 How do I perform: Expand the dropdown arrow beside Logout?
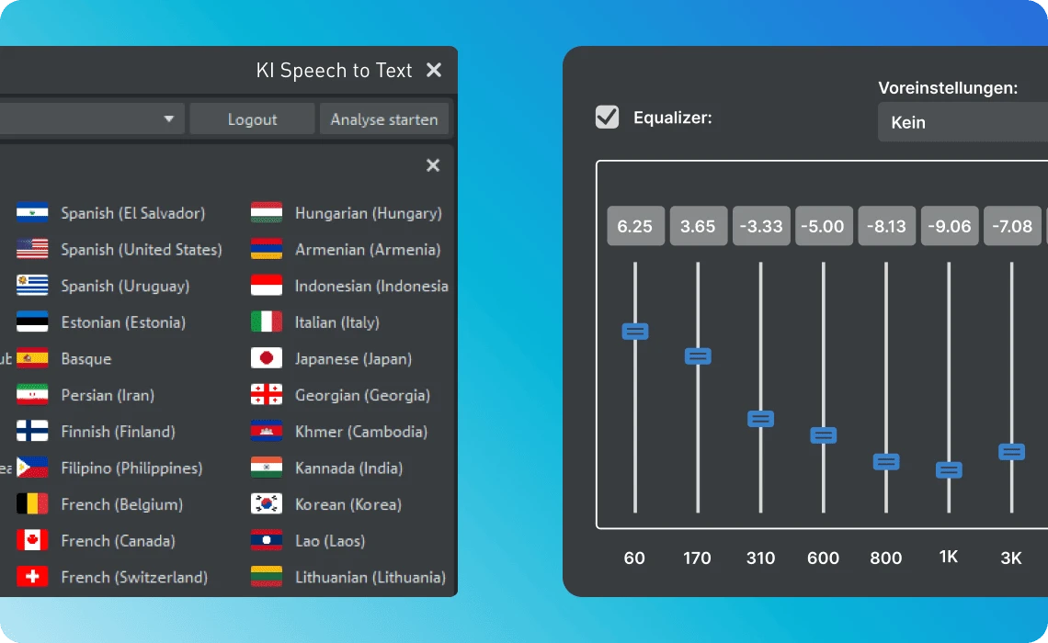pyautogui.click(x=168, y=119)
